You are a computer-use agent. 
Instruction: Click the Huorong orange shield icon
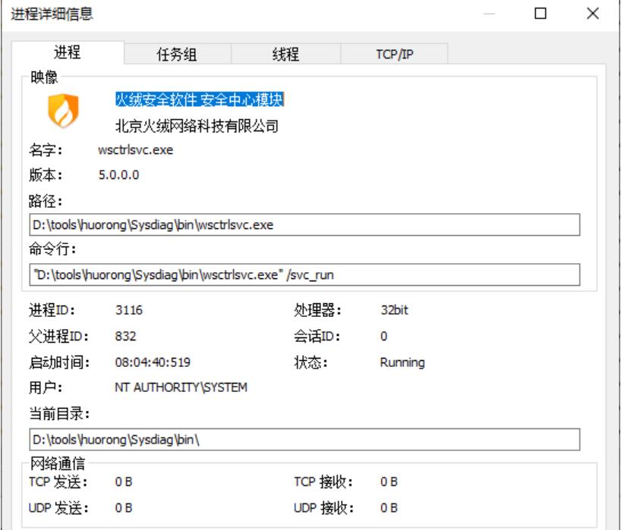point(63,111)
